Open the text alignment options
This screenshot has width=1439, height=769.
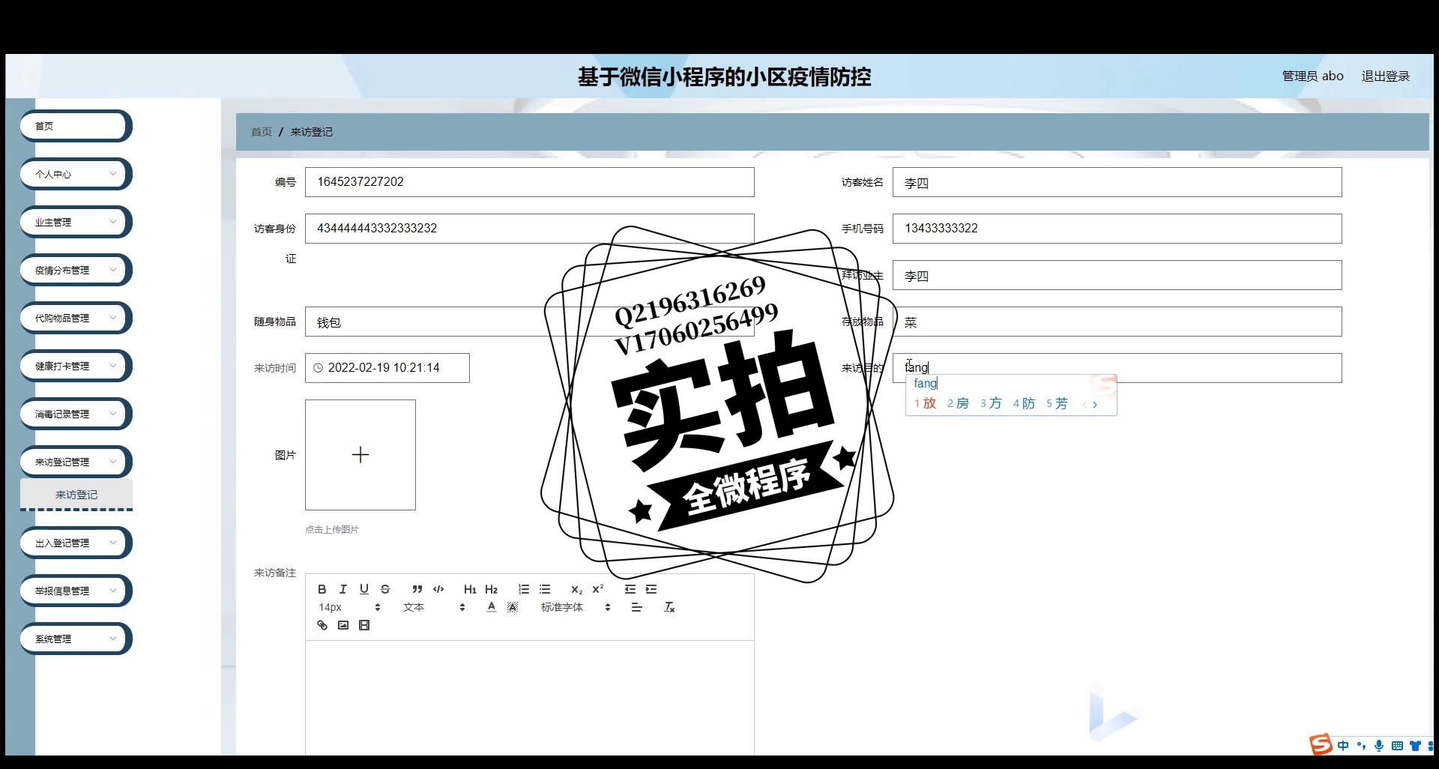click(x=637, y=607)
